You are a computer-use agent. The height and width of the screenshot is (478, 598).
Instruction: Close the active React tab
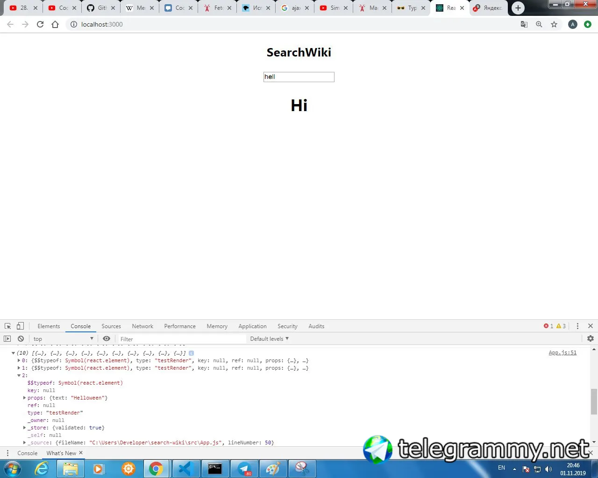462,8
